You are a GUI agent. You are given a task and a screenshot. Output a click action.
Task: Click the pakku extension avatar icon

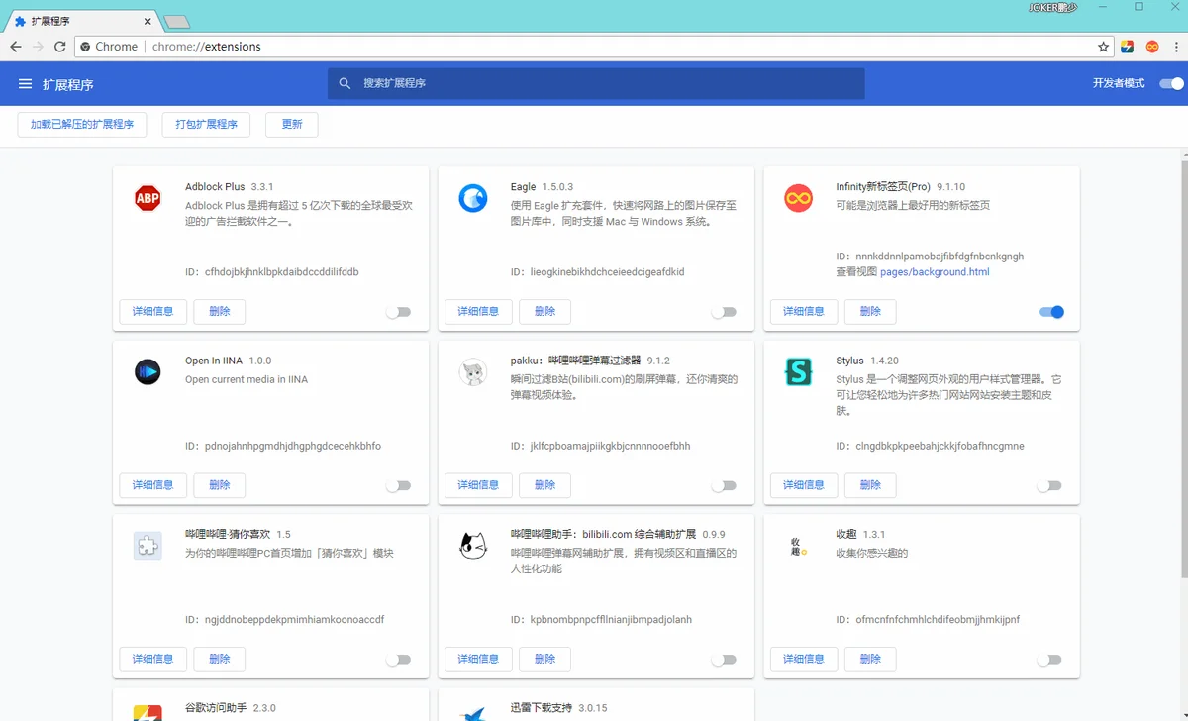[473, 372]
